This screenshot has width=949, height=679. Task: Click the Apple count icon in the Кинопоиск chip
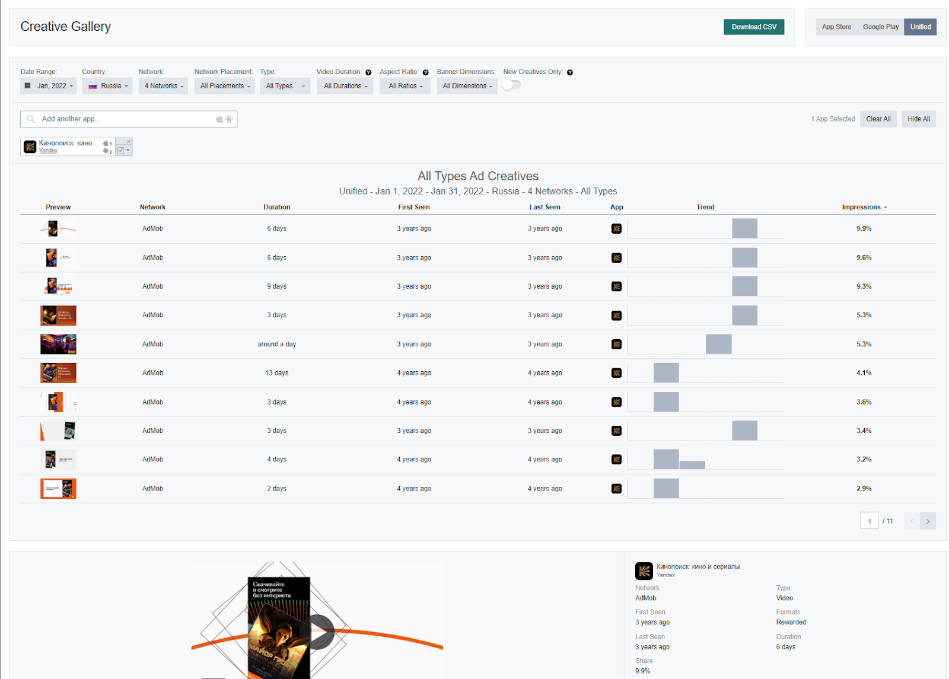tap(106, 144)
